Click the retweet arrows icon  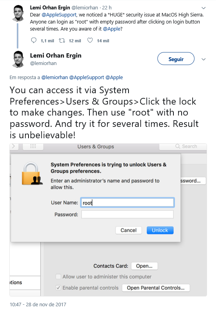click(62, 41)
